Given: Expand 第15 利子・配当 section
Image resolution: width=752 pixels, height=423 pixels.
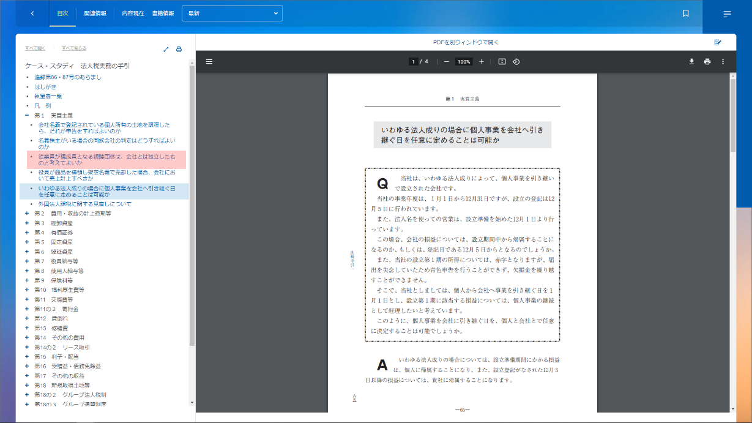Looking at the screenshot, I should [x=27, y=356].
